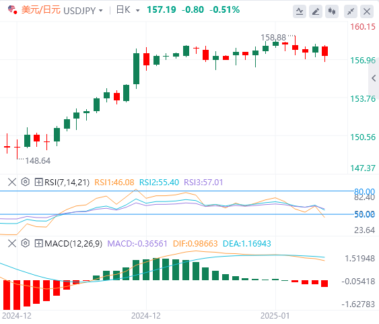Click the RSI1:46.08 value
The image size is (379, 324).
114,183
